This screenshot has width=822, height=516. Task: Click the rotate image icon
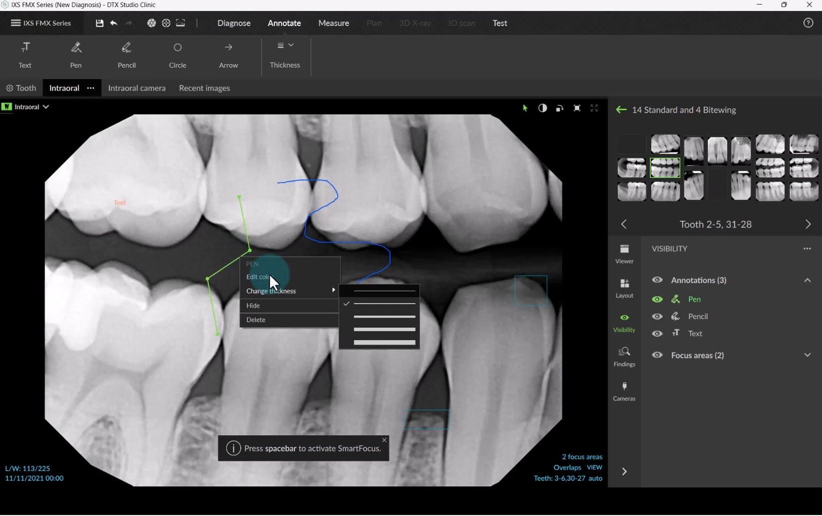(x=560, y=108)
